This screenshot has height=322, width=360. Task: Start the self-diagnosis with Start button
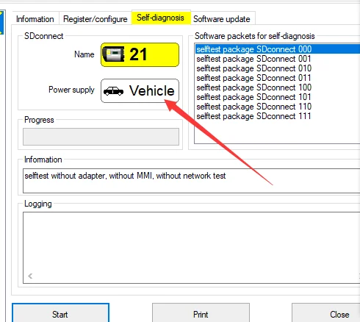point(60,314)
